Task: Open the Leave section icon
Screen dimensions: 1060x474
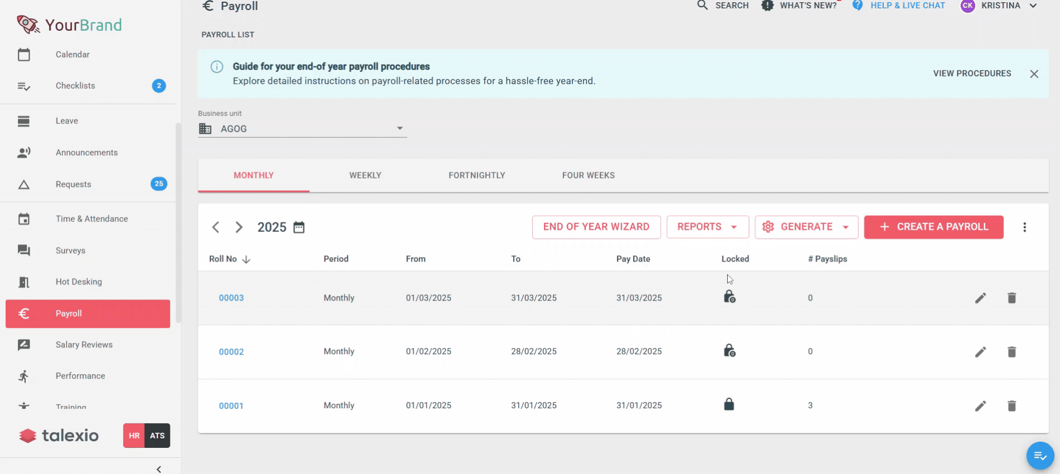Action: 23,121
